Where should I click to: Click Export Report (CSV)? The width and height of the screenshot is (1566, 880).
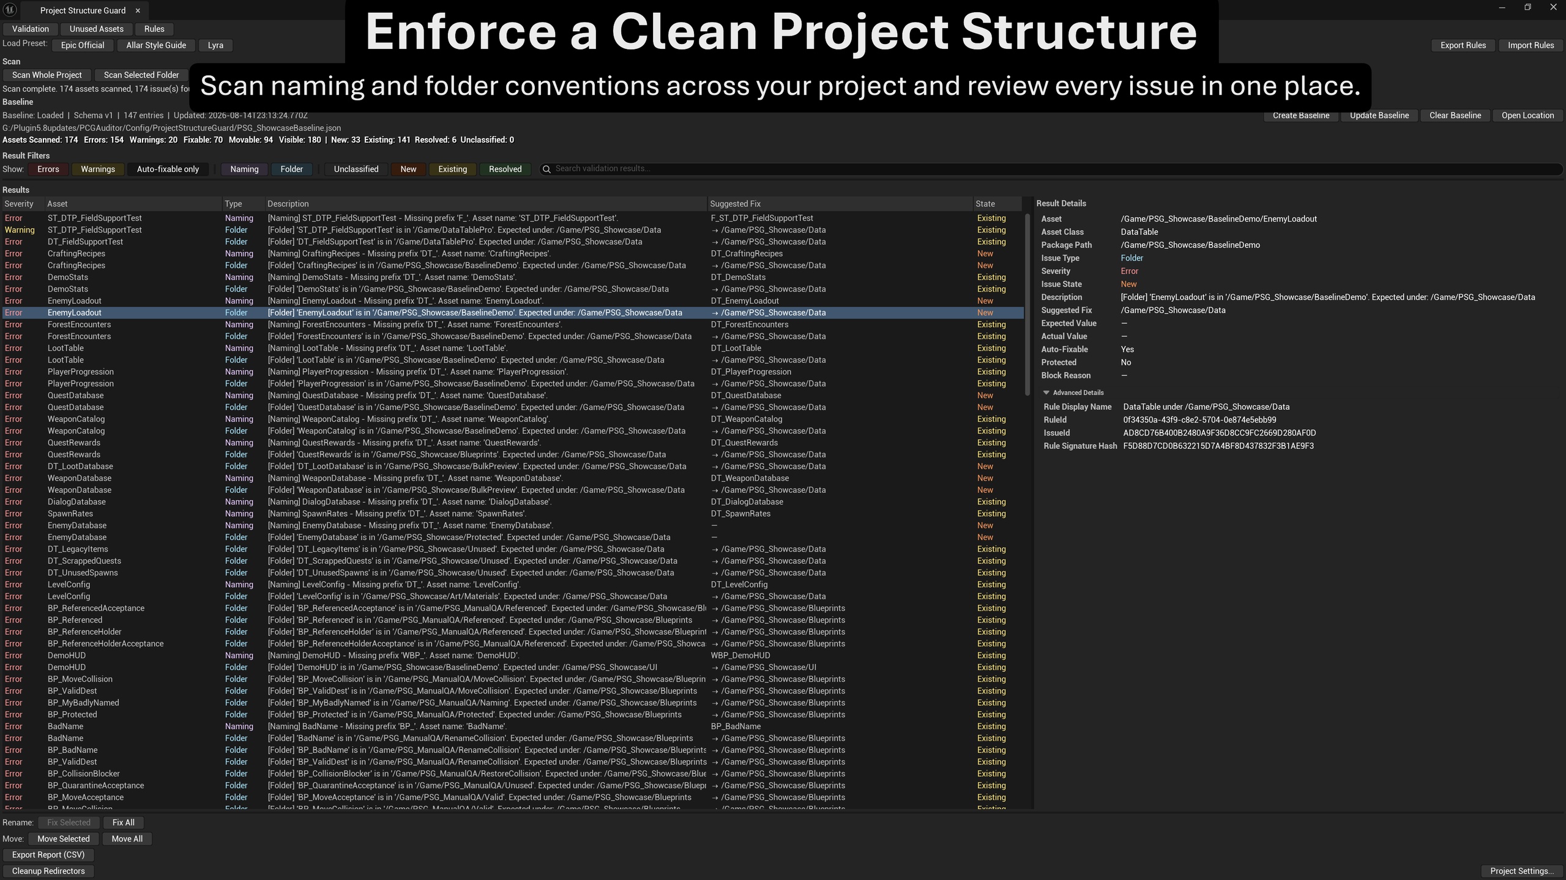pos(48,855)
